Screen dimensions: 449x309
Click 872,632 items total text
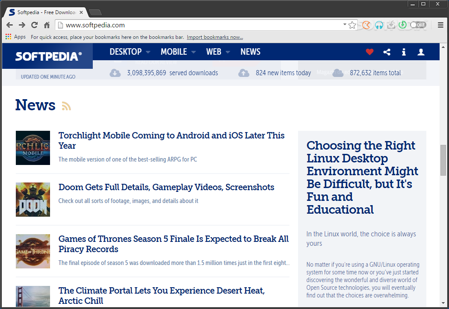pos(375,73)
